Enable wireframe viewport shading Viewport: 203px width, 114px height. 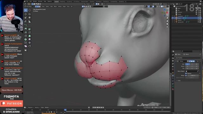(160, 6)
